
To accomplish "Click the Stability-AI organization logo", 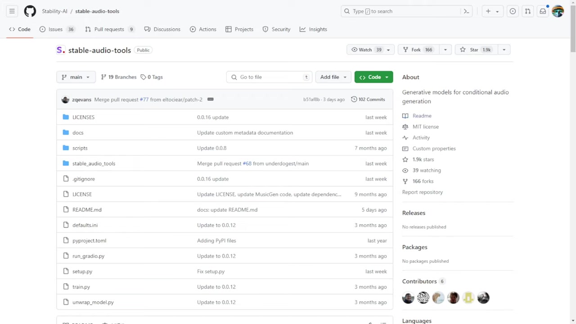I will click(61, 50).
